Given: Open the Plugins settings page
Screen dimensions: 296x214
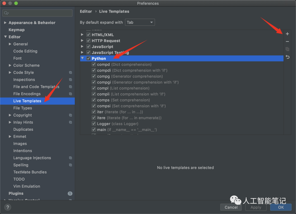Looking at the screenshot, I should click(16, 193).
